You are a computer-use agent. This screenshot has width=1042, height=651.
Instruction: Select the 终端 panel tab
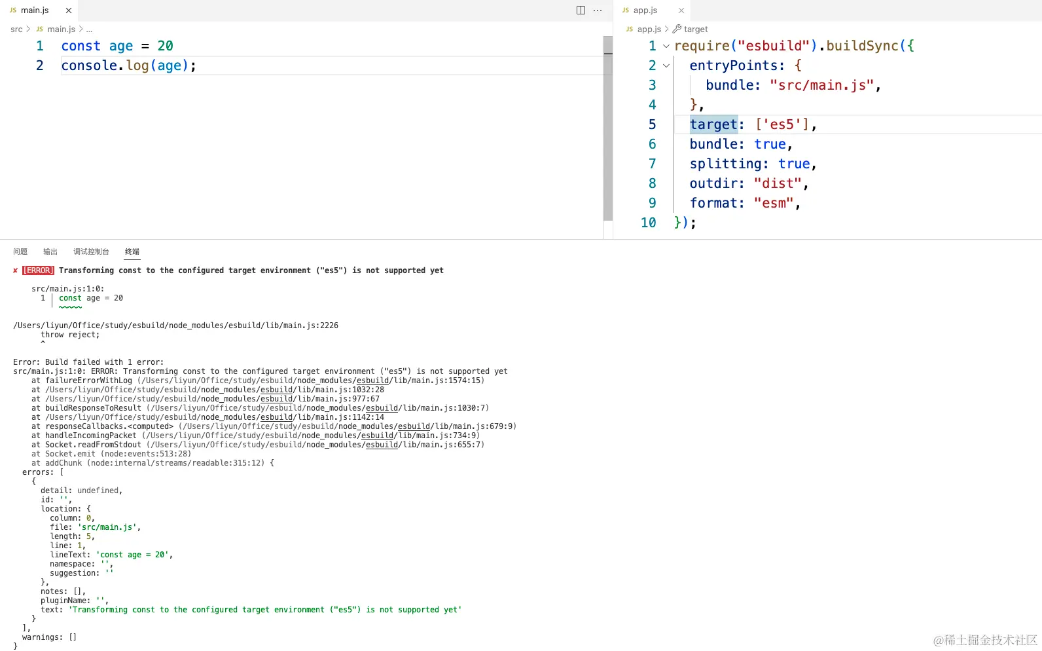(132, 251)
